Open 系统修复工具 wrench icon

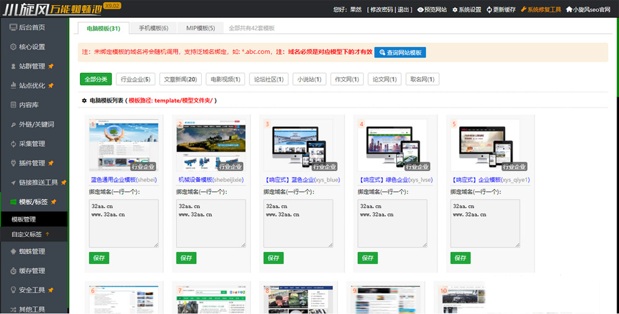[524, 10]
